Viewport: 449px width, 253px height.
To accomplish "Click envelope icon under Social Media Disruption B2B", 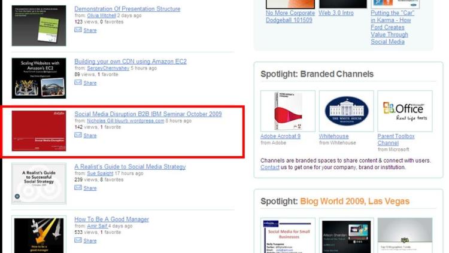I will click(78, 135).
